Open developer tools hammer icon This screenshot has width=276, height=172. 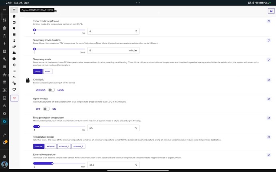point(4,135)
